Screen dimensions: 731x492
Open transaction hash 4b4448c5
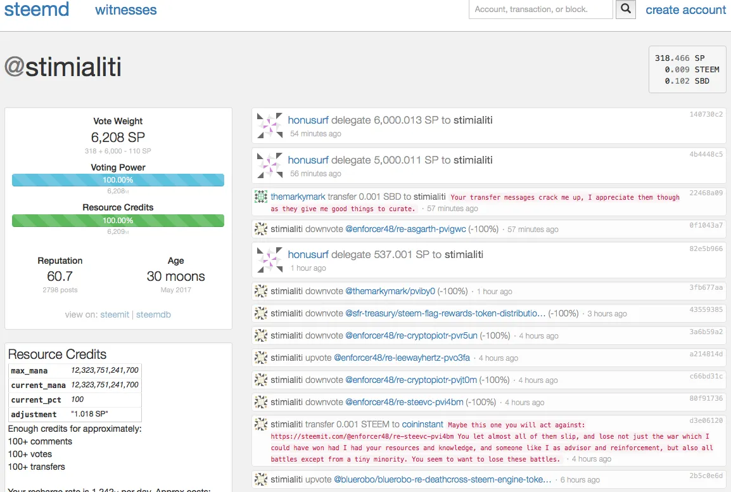[706, 154]
